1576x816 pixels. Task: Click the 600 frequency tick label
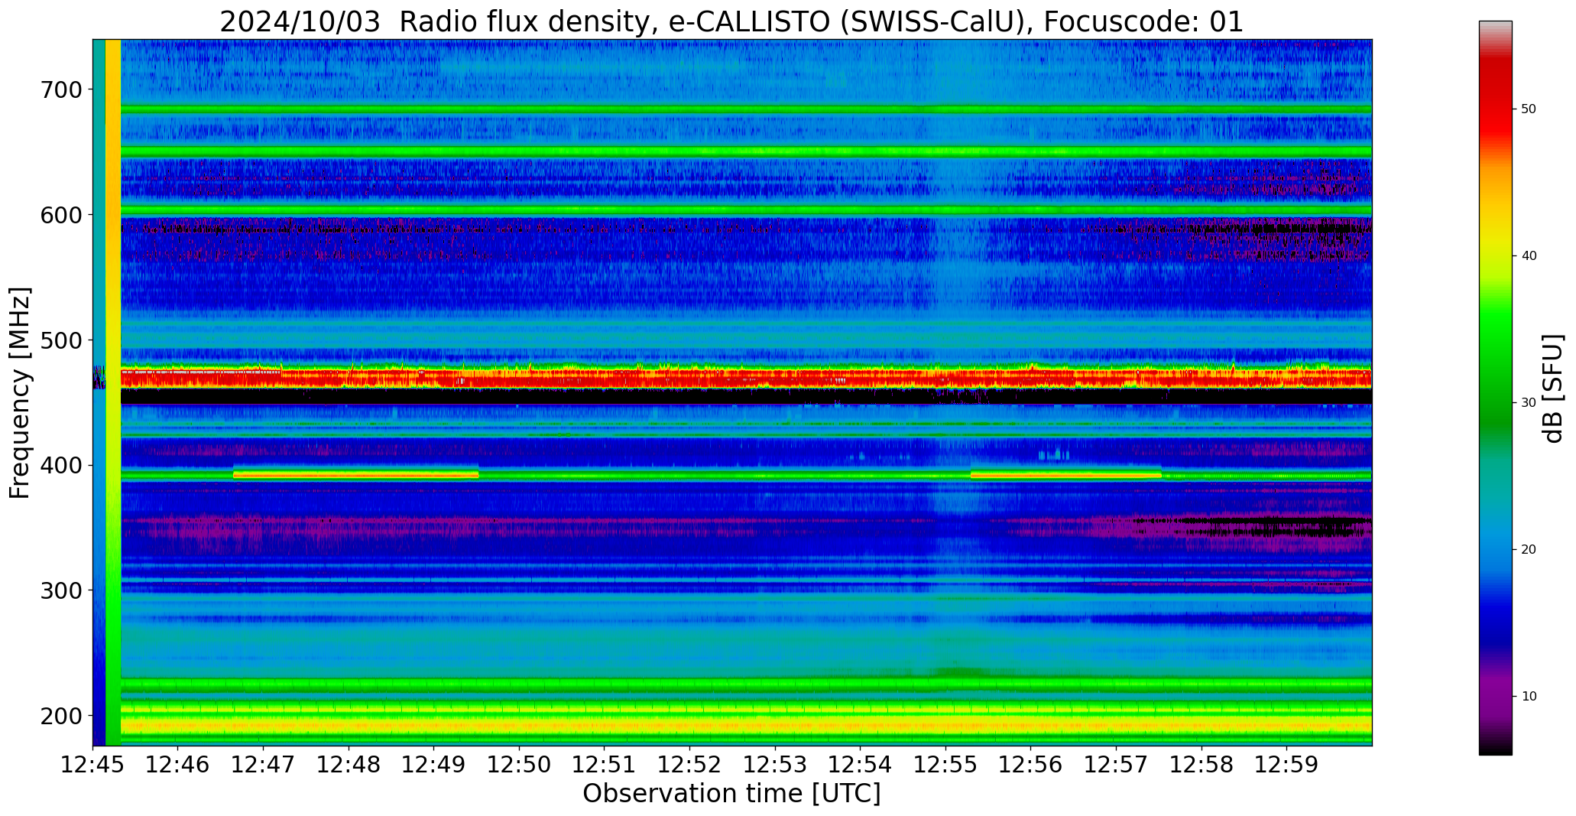pos(60,215)
